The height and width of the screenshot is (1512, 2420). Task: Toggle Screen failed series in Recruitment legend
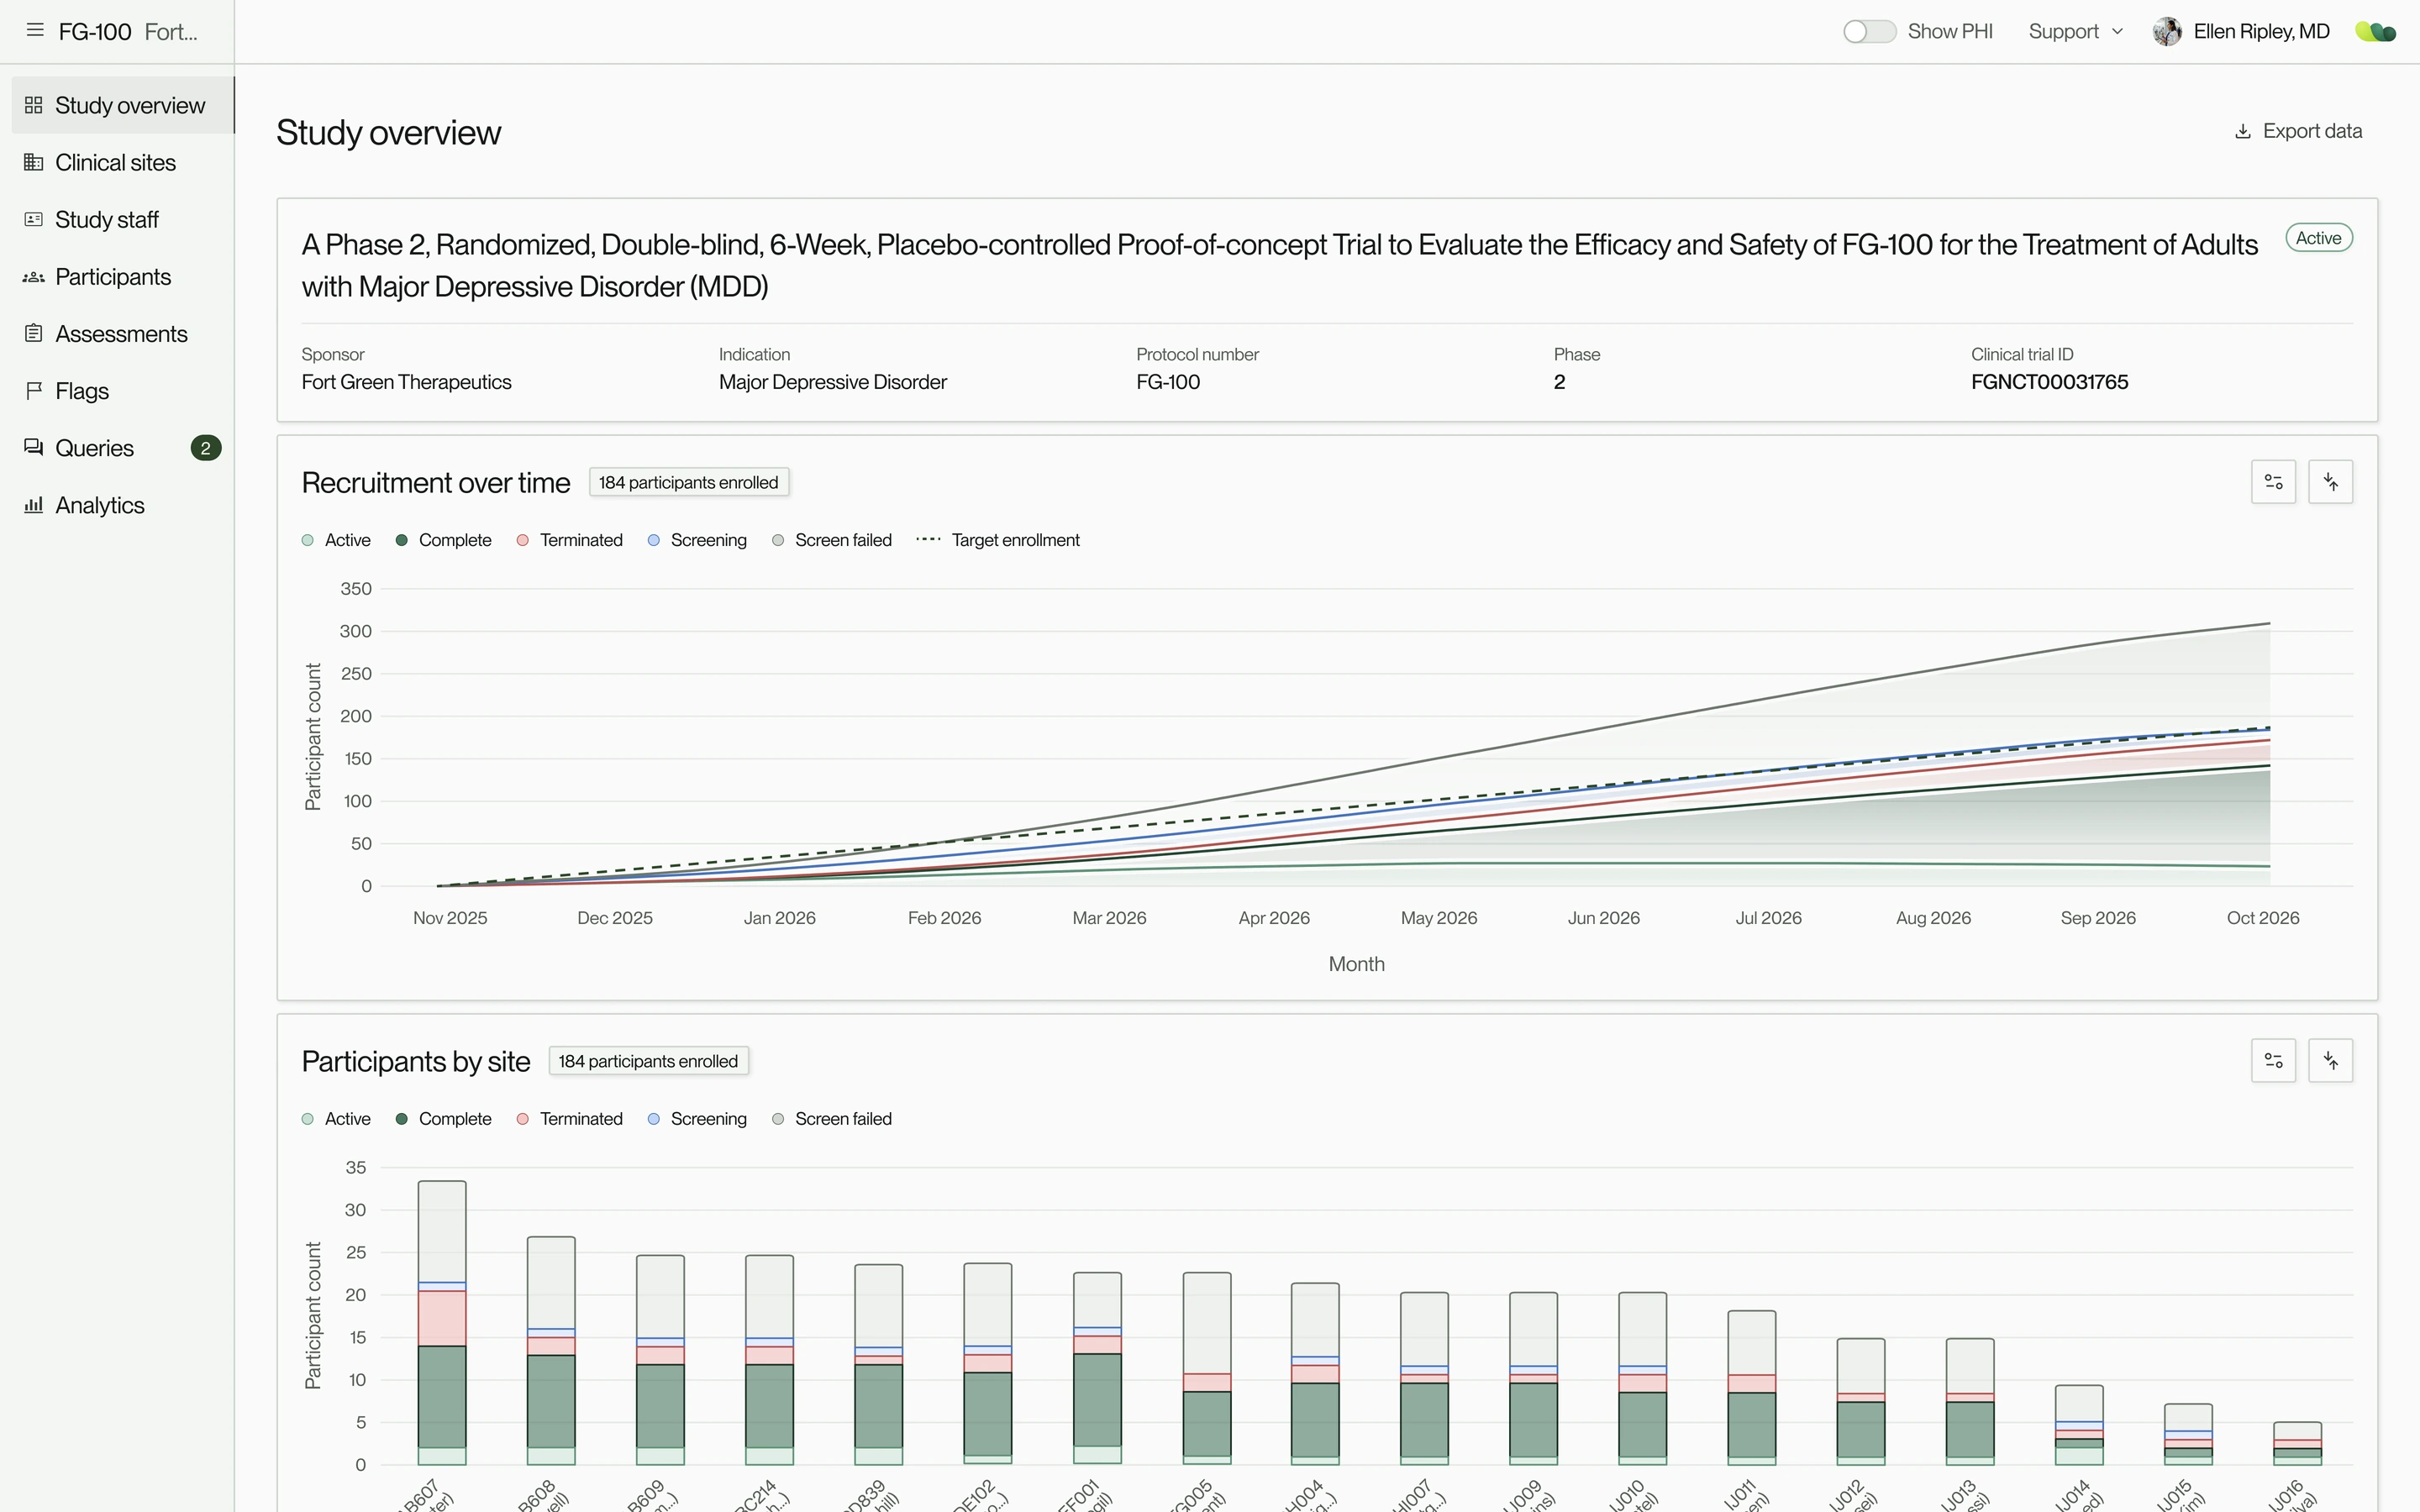[x=832, y=540]
